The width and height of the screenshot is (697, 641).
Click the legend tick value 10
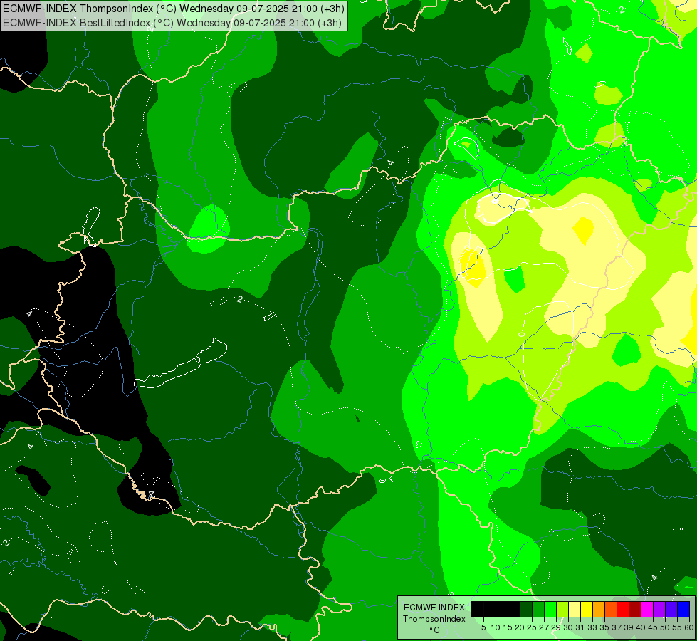(x=496, y=627)
